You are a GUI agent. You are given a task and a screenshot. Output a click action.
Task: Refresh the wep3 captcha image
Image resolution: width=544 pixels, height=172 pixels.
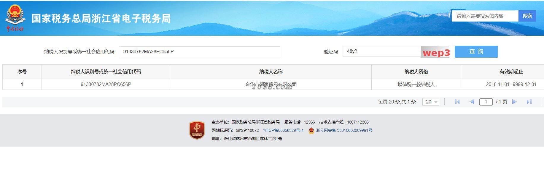click(x=435, y=52)
